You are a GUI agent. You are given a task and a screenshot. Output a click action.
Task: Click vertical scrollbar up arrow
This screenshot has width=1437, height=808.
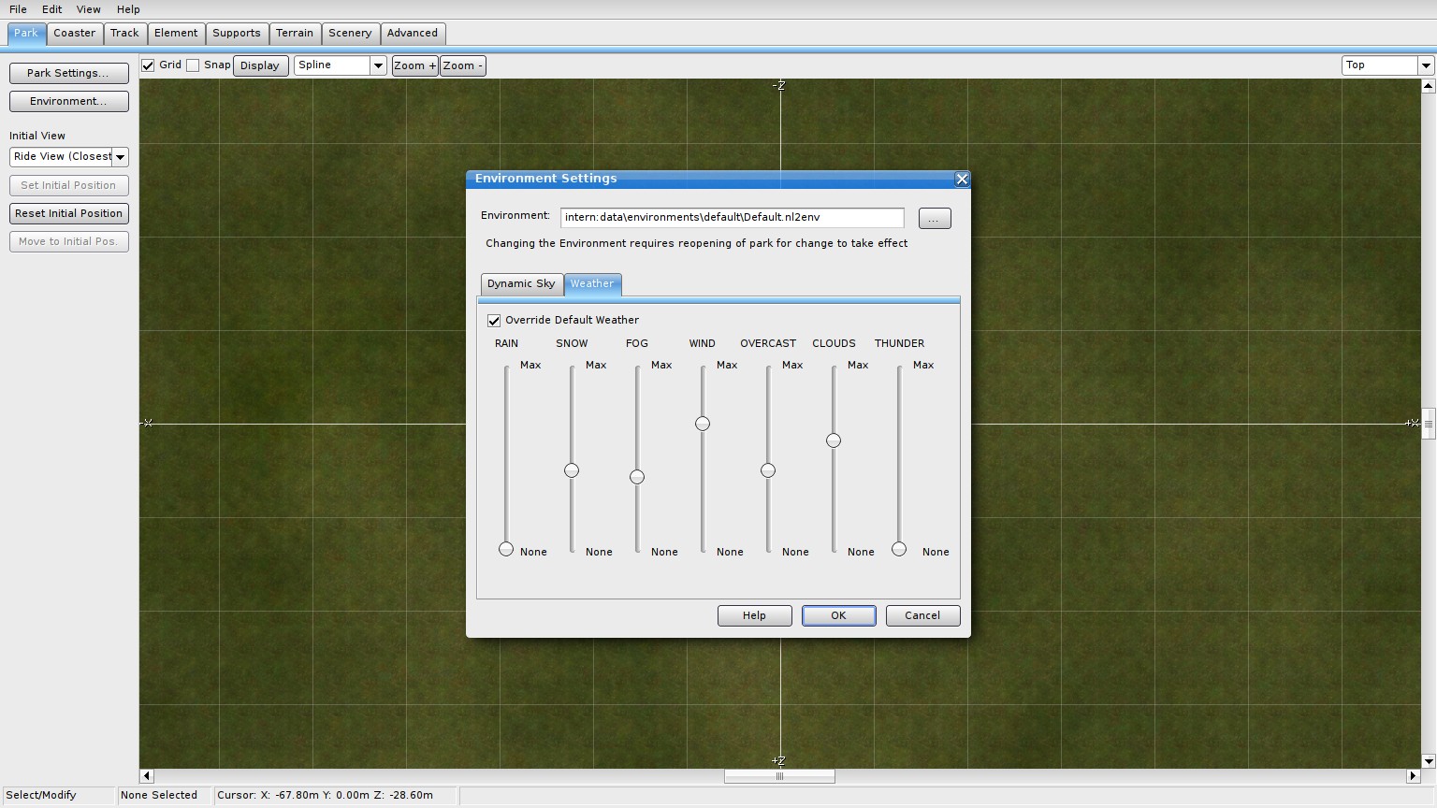tap(1429, 86)
